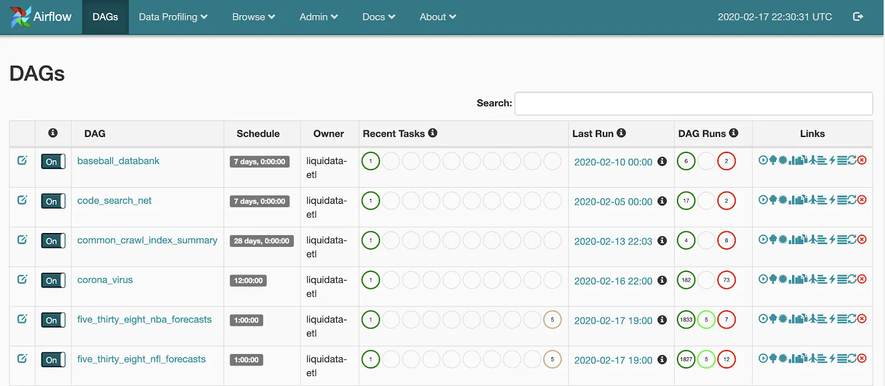
Task: Open last run 2020-02-10 00:00 link
Action: pos(613,162)
